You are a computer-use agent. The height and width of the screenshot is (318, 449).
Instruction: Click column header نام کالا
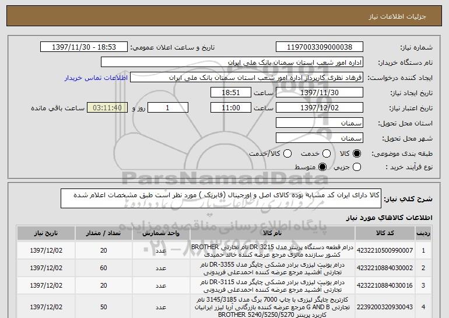272,233
